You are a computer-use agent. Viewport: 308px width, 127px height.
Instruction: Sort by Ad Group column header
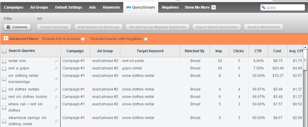[x=105, y=51]
